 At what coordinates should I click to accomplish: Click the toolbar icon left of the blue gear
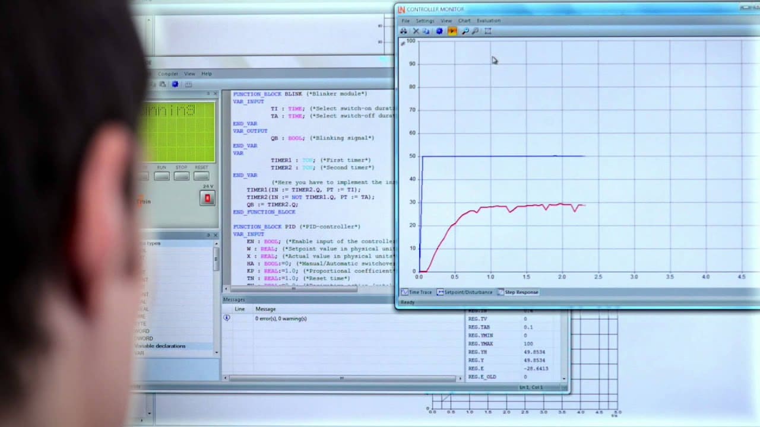[x=163, y=84]
